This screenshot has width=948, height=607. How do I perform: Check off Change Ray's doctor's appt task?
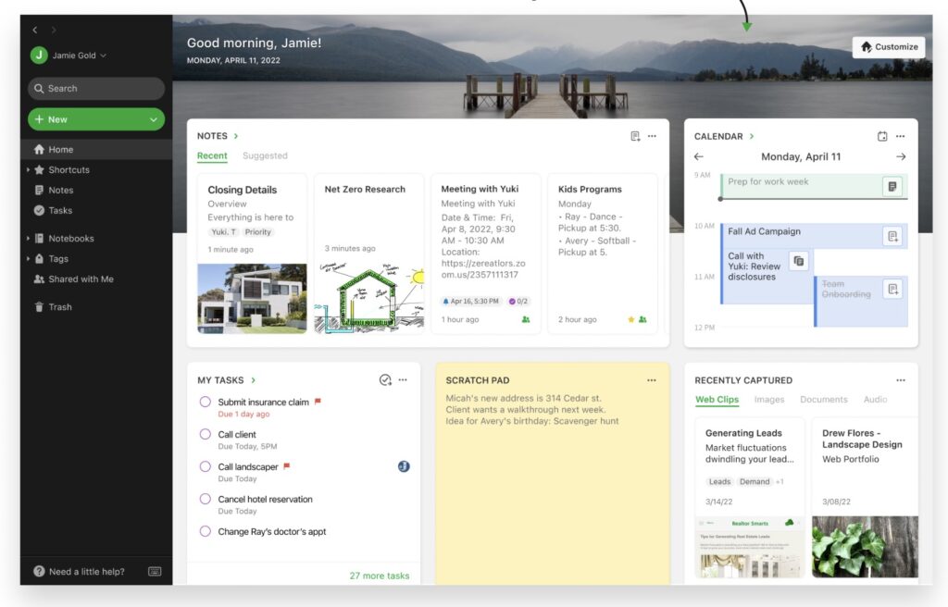[x=205, y=531]
